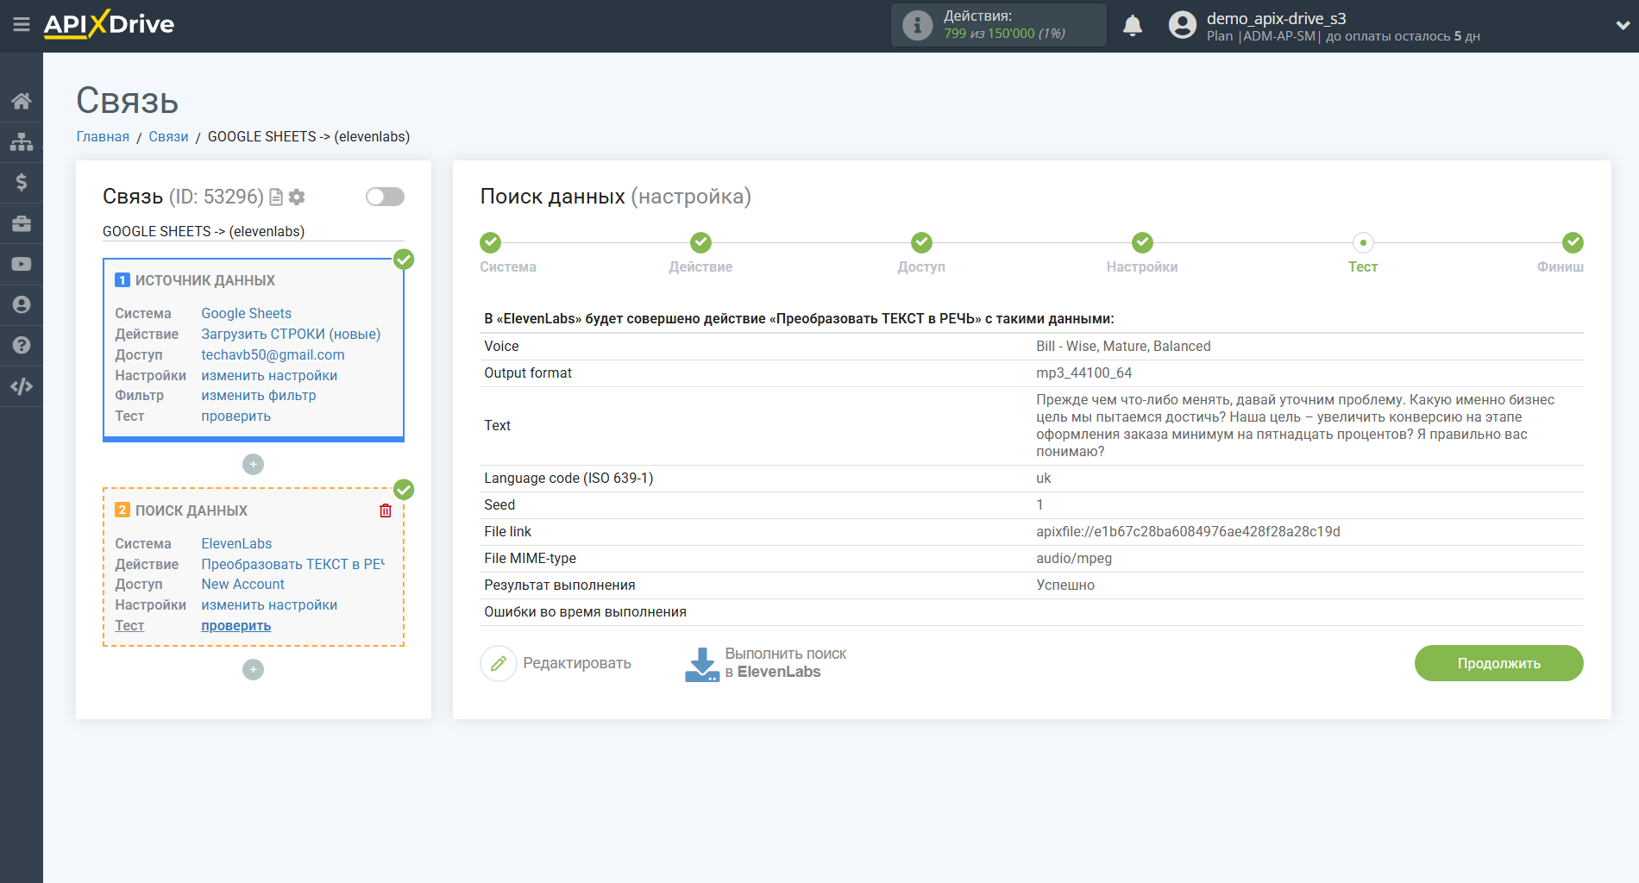This screenshot has height=883, width=1639.
Task: Open the API code icon in sidebar
Action: [x=22, y=385]
